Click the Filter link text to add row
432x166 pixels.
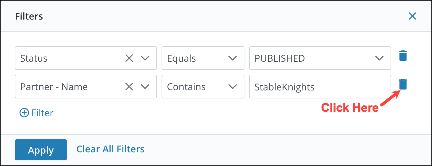43,113
